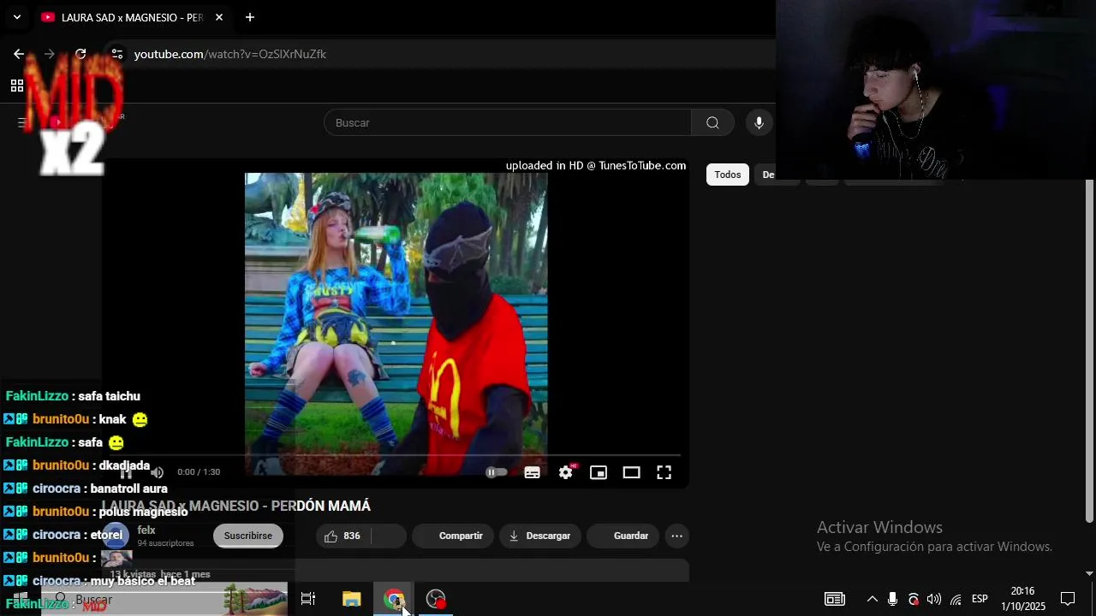
Task: Close the LAURA SAD x MAGNESIO tab
Action: pos(219,17)
